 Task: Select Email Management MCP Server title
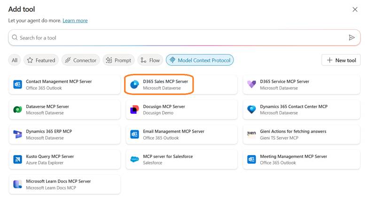(x=174, y=132)
